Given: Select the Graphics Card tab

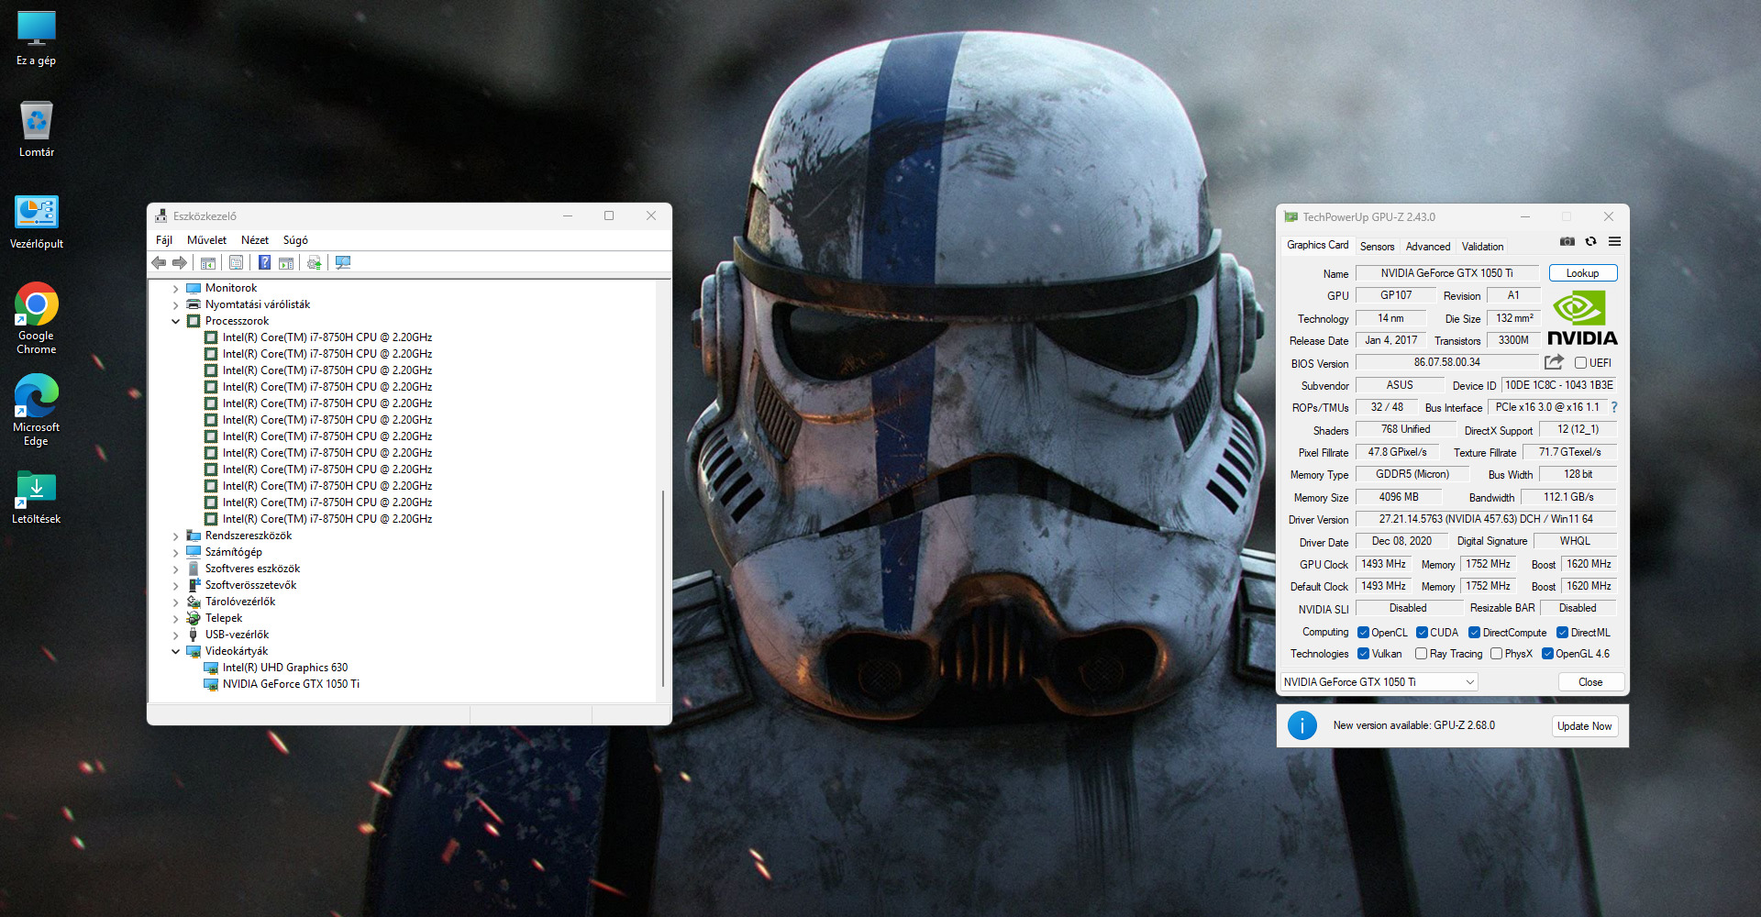Looking at the screenshot, I should pos(1317,245).
